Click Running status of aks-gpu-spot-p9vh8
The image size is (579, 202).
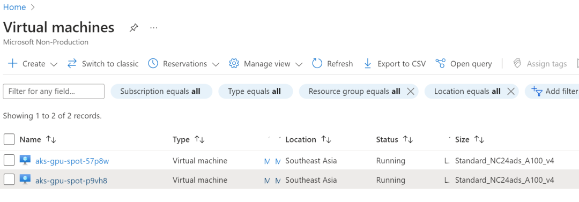tap(391, 180)
